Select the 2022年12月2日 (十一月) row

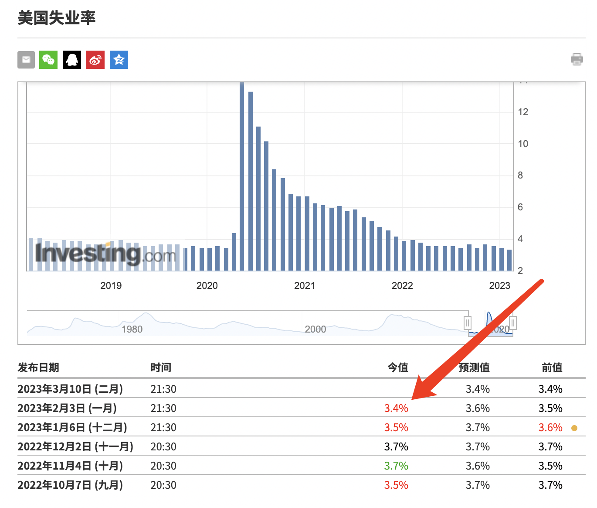pos(75,446)
